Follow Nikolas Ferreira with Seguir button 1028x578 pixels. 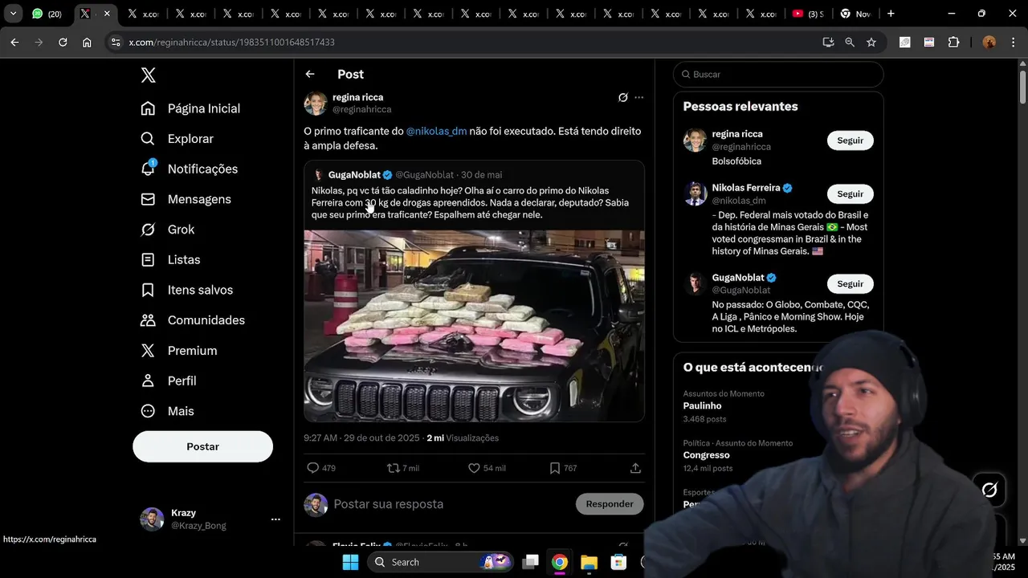850,194
